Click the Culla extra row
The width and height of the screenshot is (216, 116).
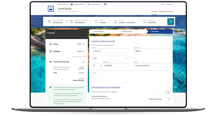pos(68,73)
